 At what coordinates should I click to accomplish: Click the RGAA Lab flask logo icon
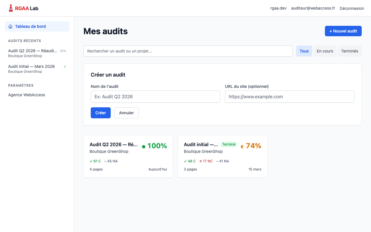pyautogui.click(x=10, y=8)
